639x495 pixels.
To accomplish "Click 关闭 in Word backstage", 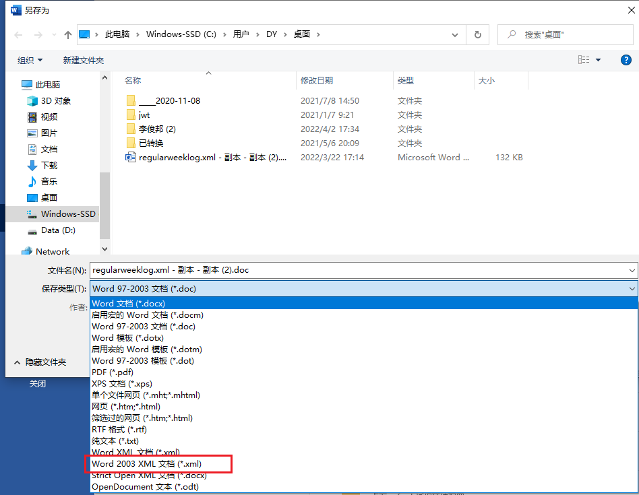I will [x=38, y=383].
